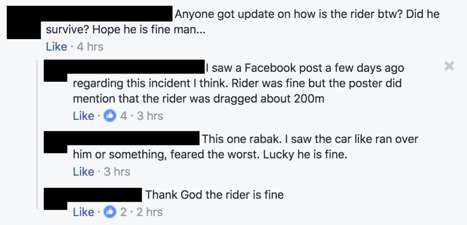This screenshot has width=467, height=225.
Task: Like the "This one rabak" reply
Action: pos(83,171)
